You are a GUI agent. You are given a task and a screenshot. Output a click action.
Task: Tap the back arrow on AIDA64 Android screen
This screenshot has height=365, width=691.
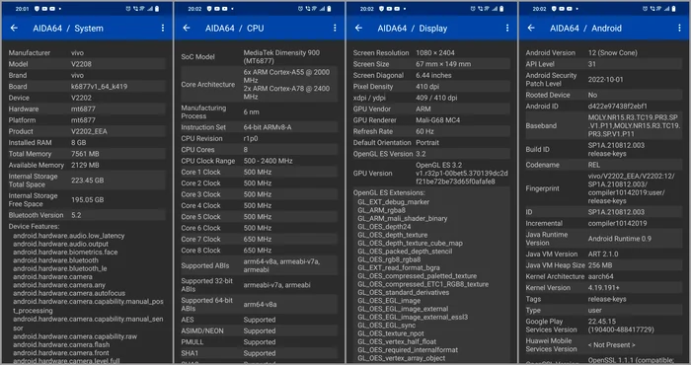pos(531,29)
